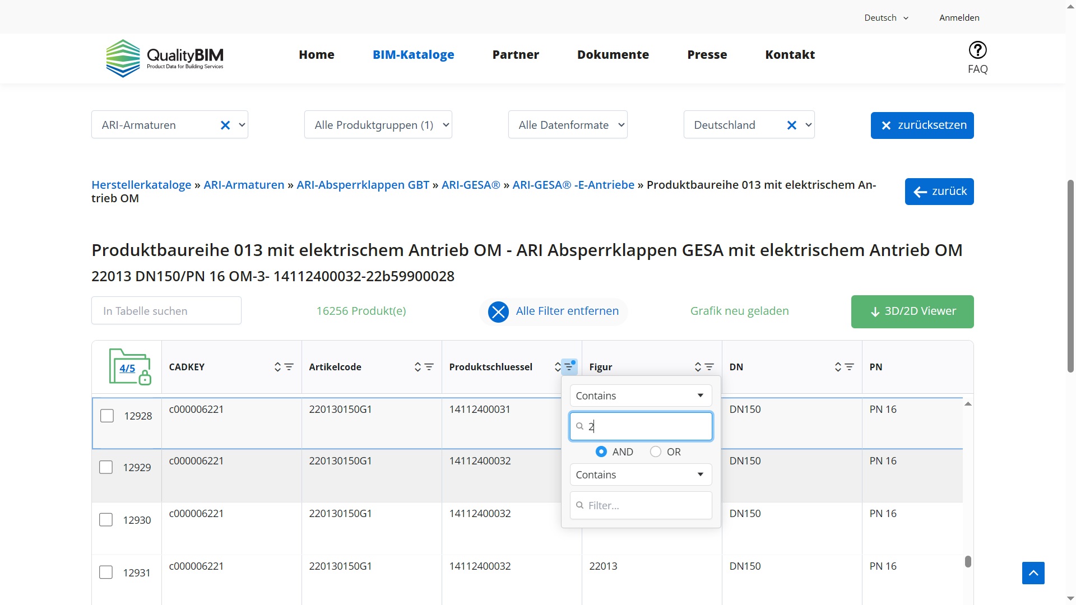
Task: Click the Alle Filter entfernen link
Action: click(567, 311)
